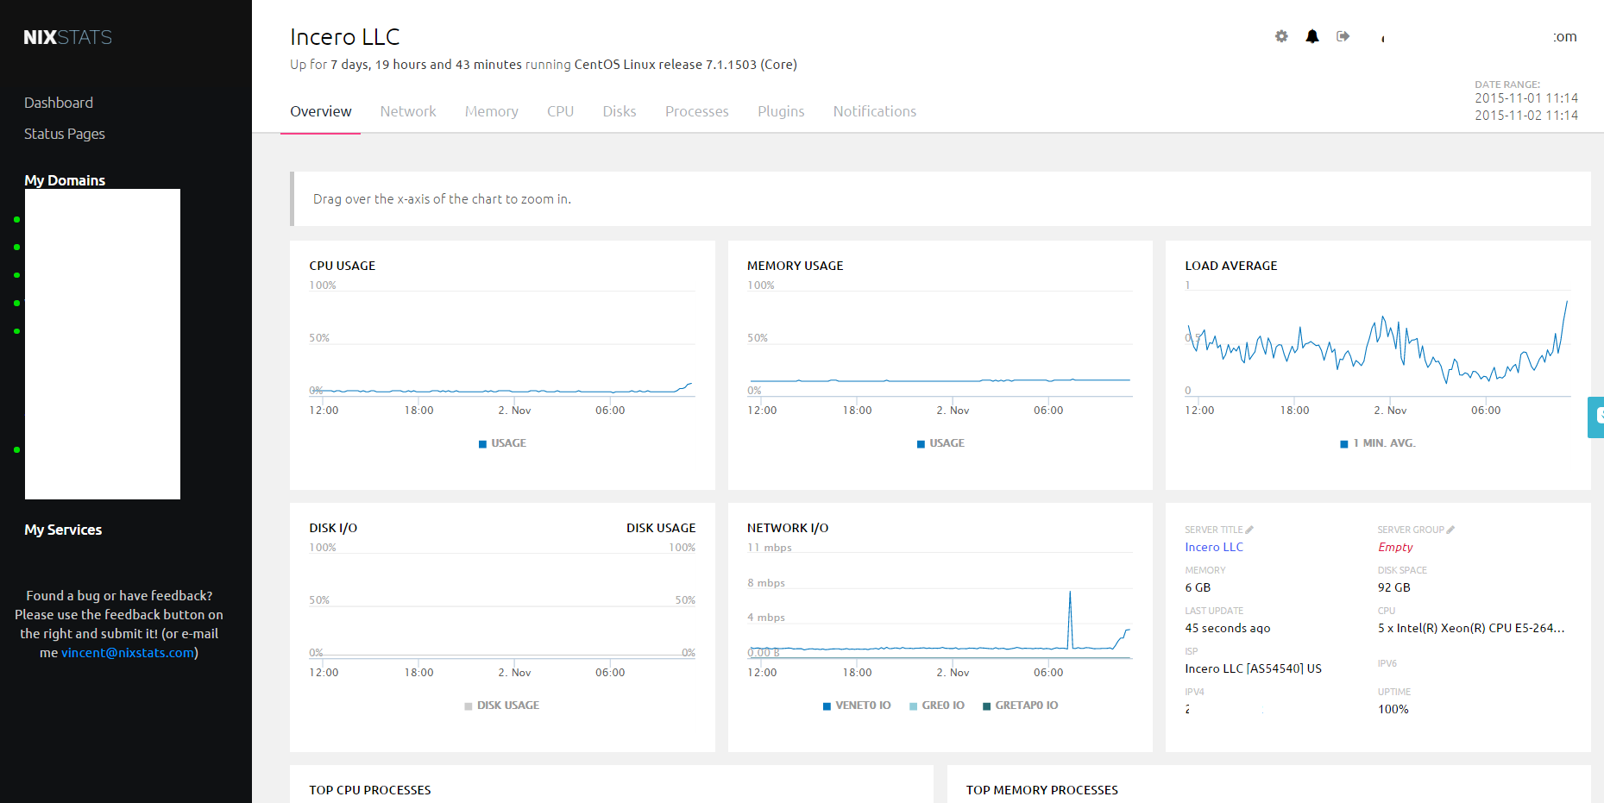Screen dimensions: 1604x803
Task: Switch to the Network tab
Action: click(408, 111)
